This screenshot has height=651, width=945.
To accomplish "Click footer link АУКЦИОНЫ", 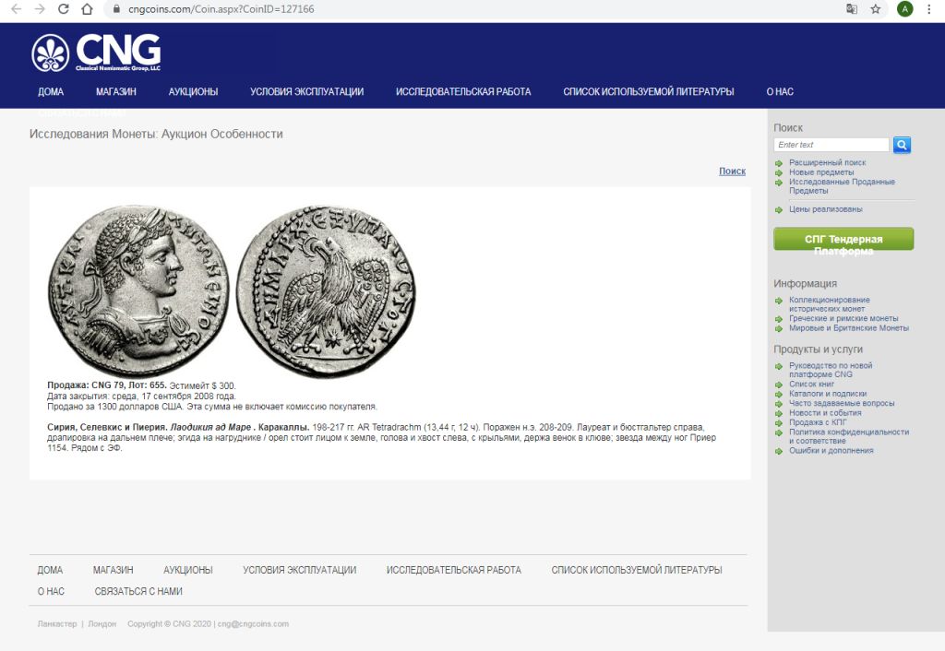I will pos(188,570).
